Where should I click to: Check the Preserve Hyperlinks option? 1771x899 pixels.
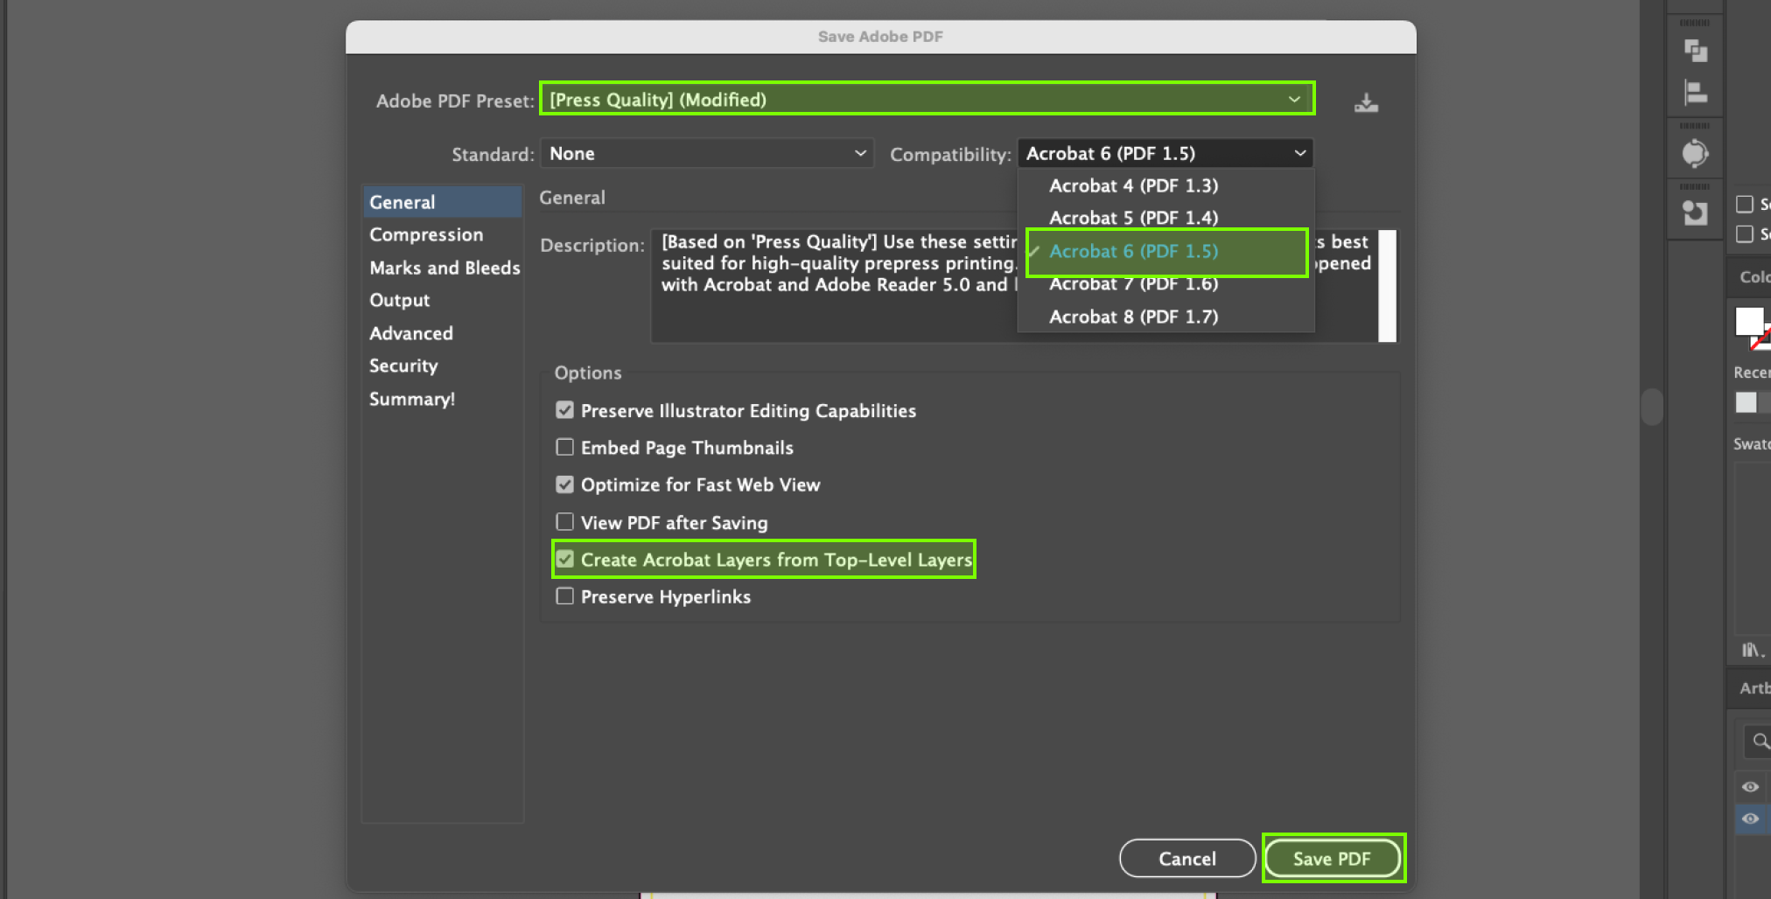[565, 596]
